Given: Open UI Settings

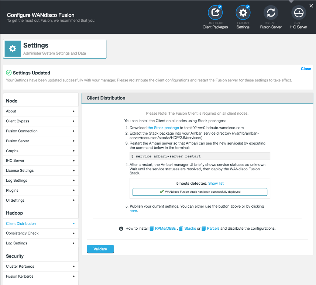Looking at the screenshot, I should click(41, 200).
